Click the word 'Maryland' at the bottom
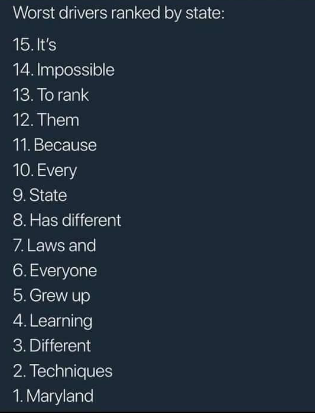This screenshot has width=315, height=413. (x=60, y=396)
